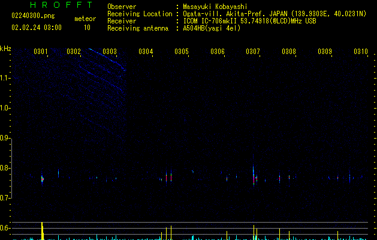Image resolution: width=377 pixels, height=240 pixels.
Task: Click time marker 0304
Action: pos(146,52)
